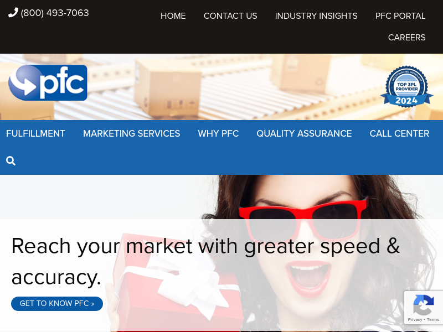Click the pfc logo
This screenshot has height=332, width=443.
(48, 82)
